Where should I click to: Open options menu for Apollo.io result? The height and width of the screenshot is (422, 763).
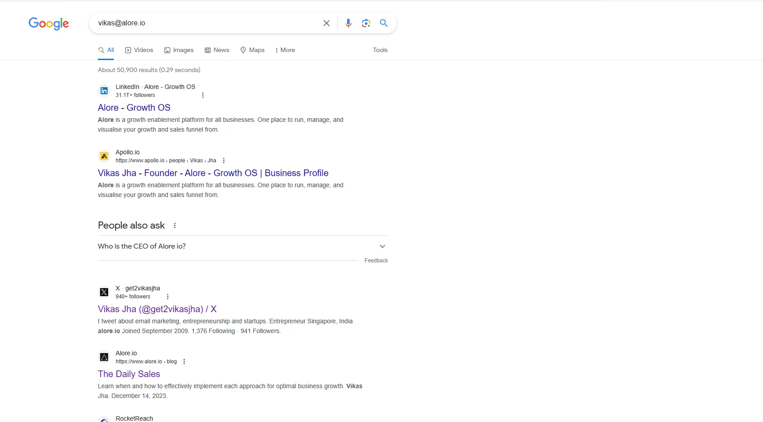pyautogui.click(x=224, y=161)
